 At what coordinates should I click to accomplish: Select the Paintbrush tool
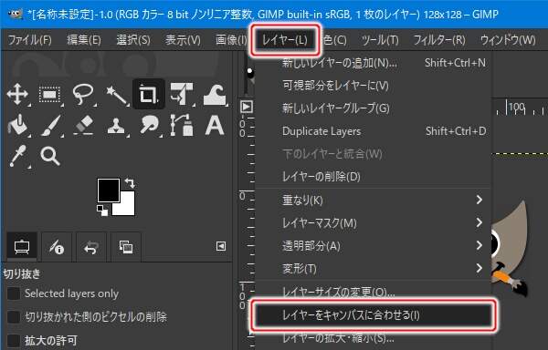coord(51,126)
